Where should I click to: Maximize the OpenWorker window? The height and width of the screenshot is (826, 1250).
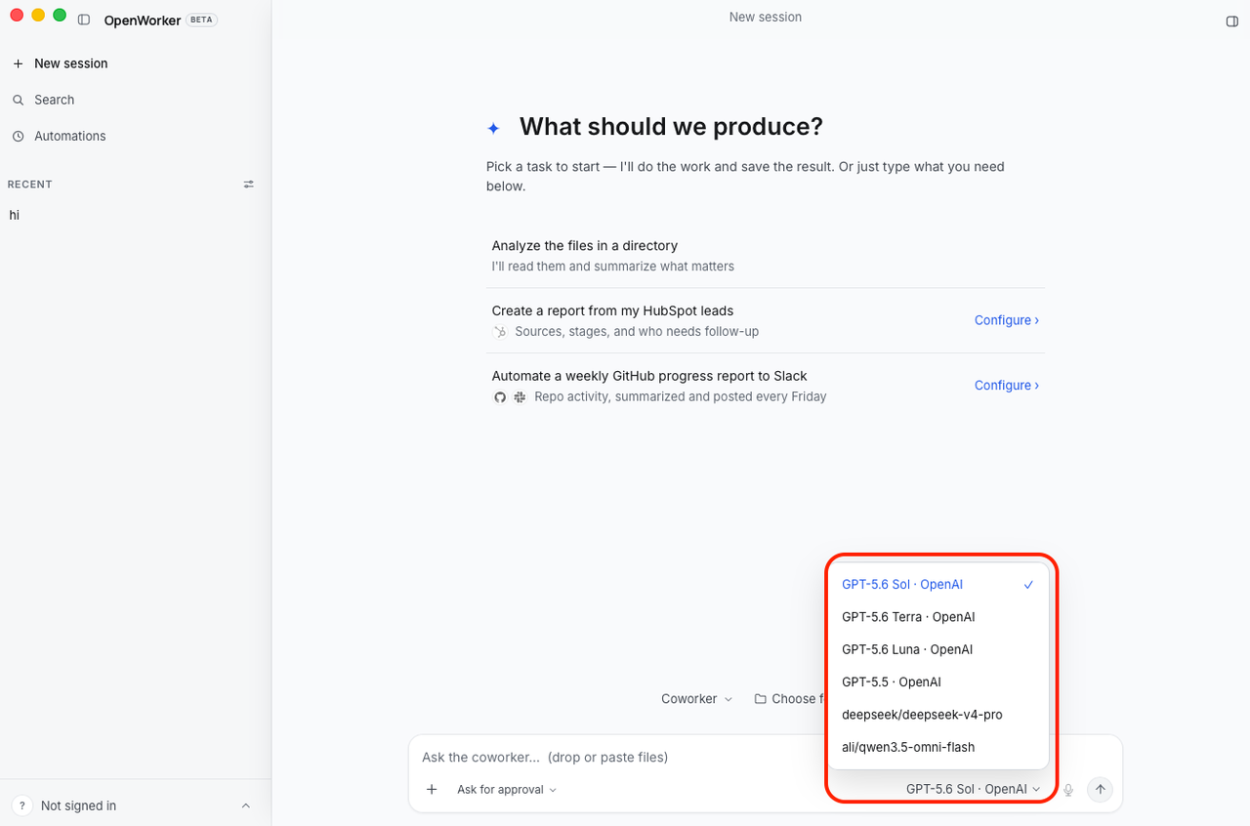coord(60,16)
